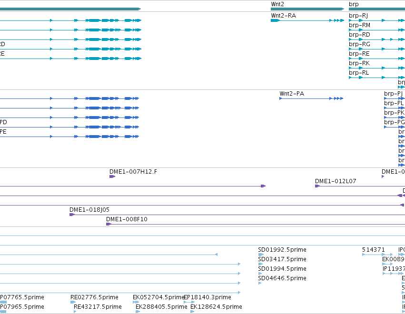Image resolution: width=405 pixels, height=314 pixels.
Task: Select the P07965.5prime EST label
Action: click(x=22, y=307)
